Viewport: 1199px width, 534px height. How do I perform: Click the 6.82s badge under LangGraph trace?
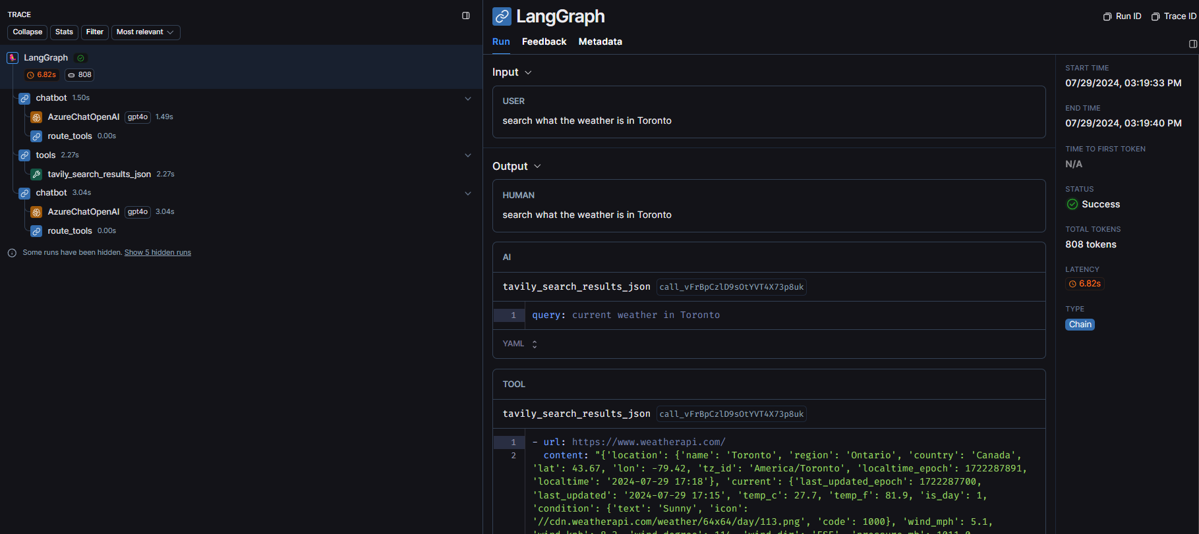pos(42,75)
